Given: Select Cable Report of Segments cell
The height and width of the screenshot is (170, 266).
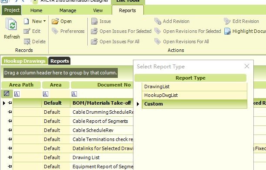Looking at the screenshot, I should [102, 121].
